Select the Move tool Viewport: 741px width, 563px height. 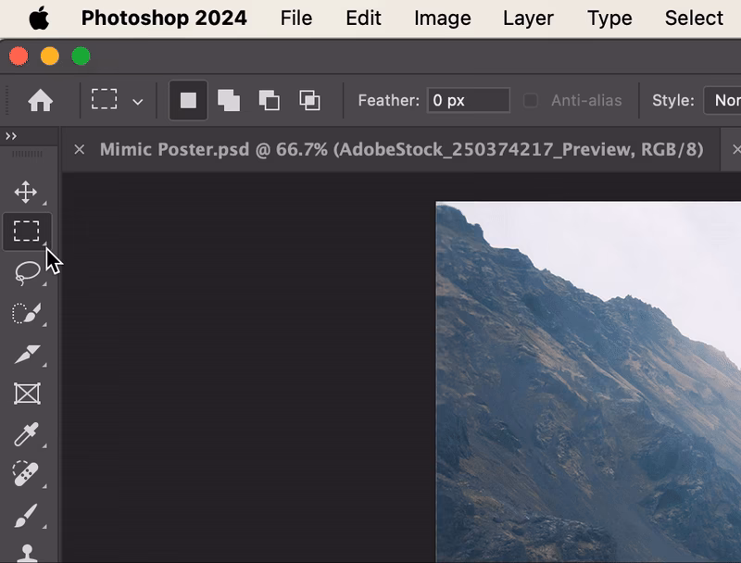(28, 193)
